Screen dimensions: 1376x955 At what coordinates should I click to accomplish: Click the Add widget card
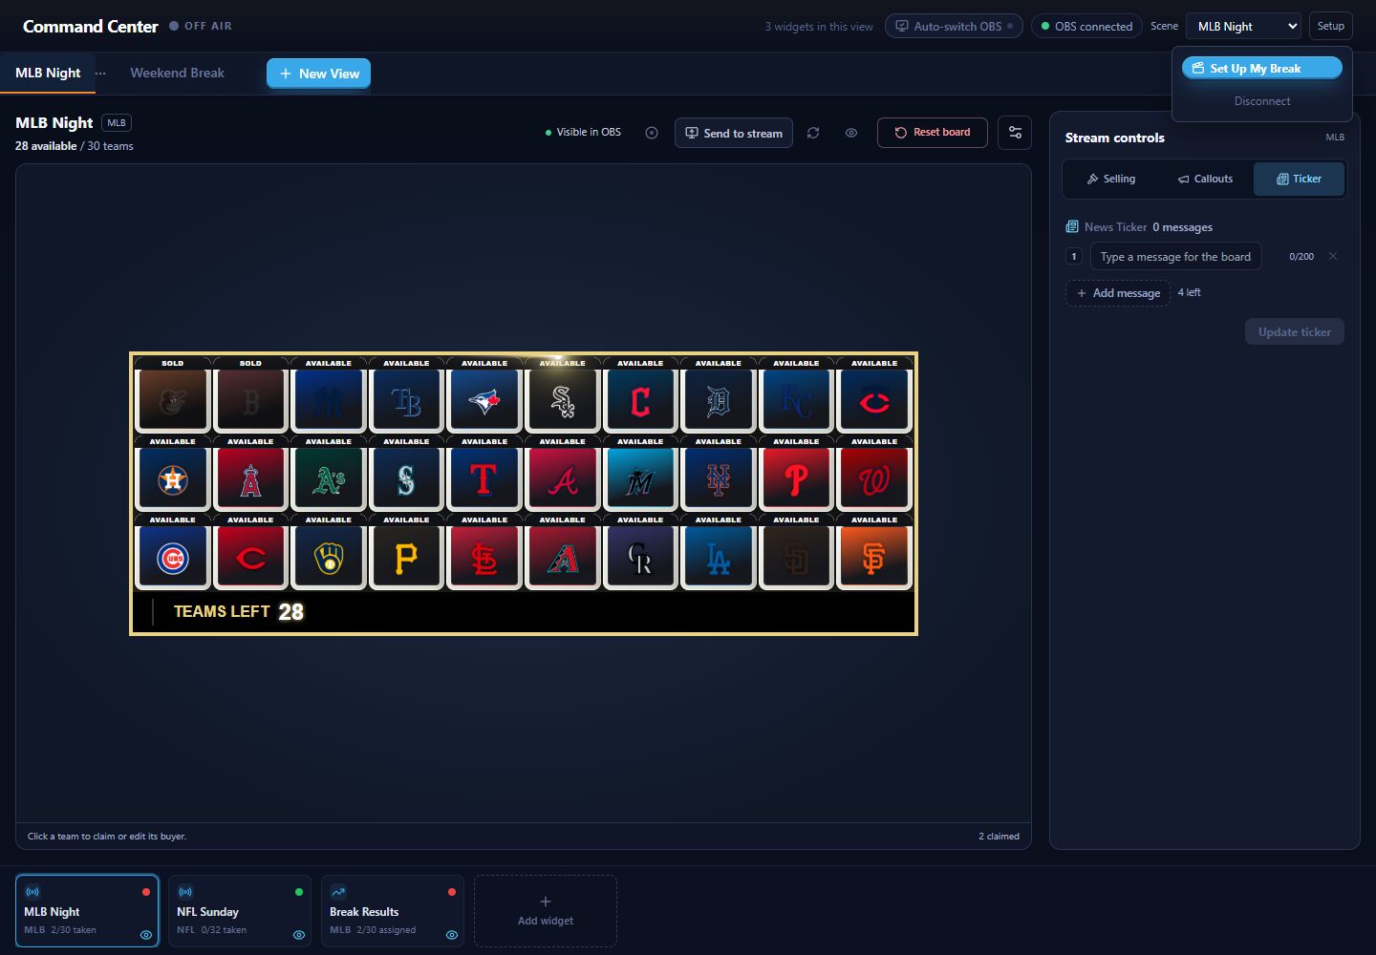[x=546, y=911]
